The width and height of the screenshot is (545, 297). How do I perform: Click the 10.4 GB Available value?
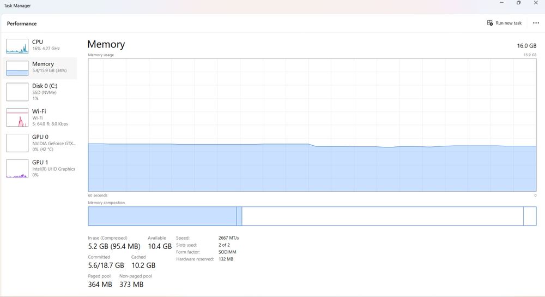(160, 247)
